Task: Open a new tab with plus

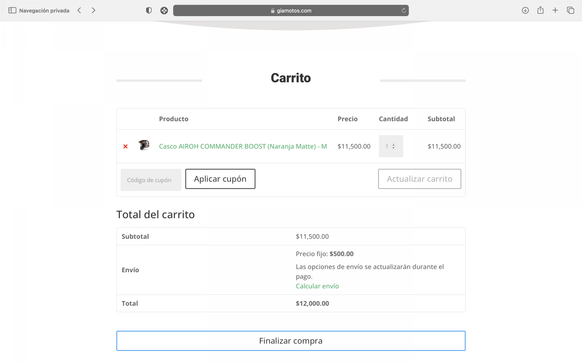Action: click(x=555, y=10)
